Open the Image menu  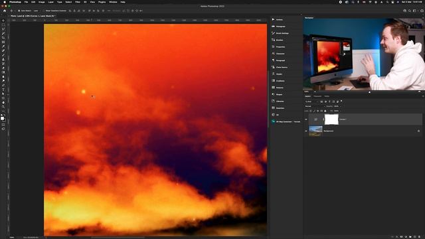(41, 2)
